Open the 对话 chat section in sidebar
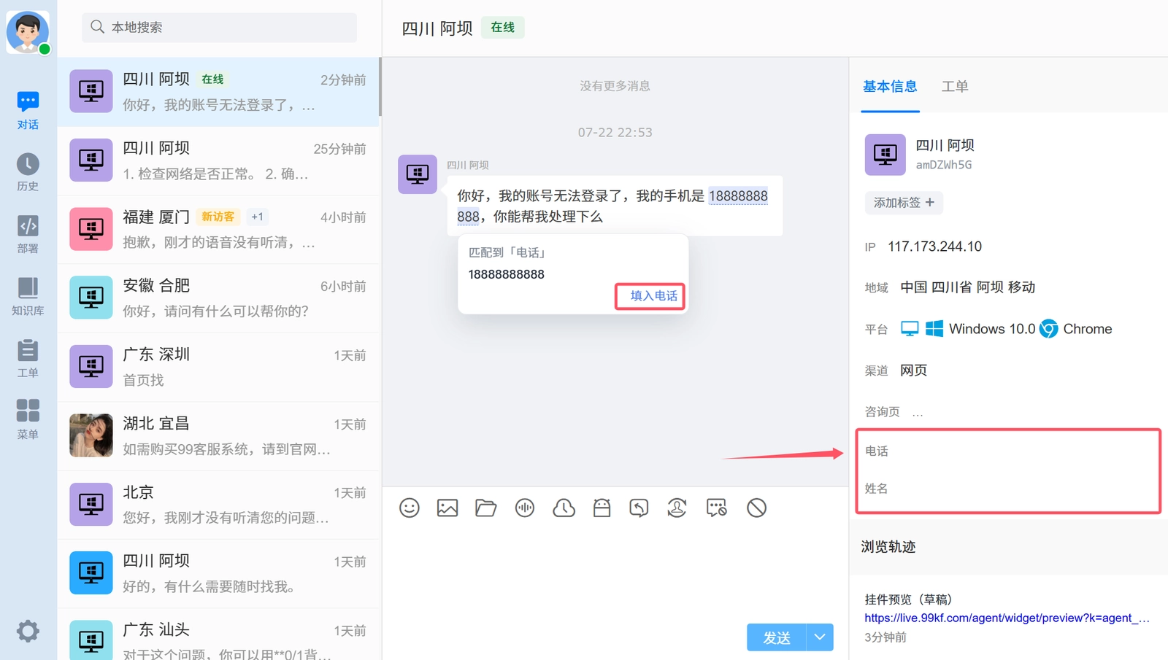The width and height of the screenshot is (1168, 660). 28,110
